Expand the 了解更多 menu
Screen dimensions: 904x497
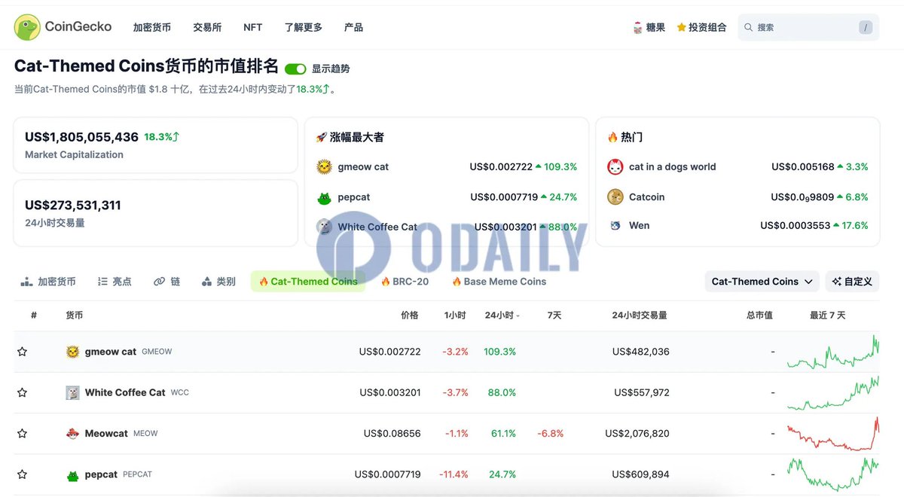pos(303,26)
